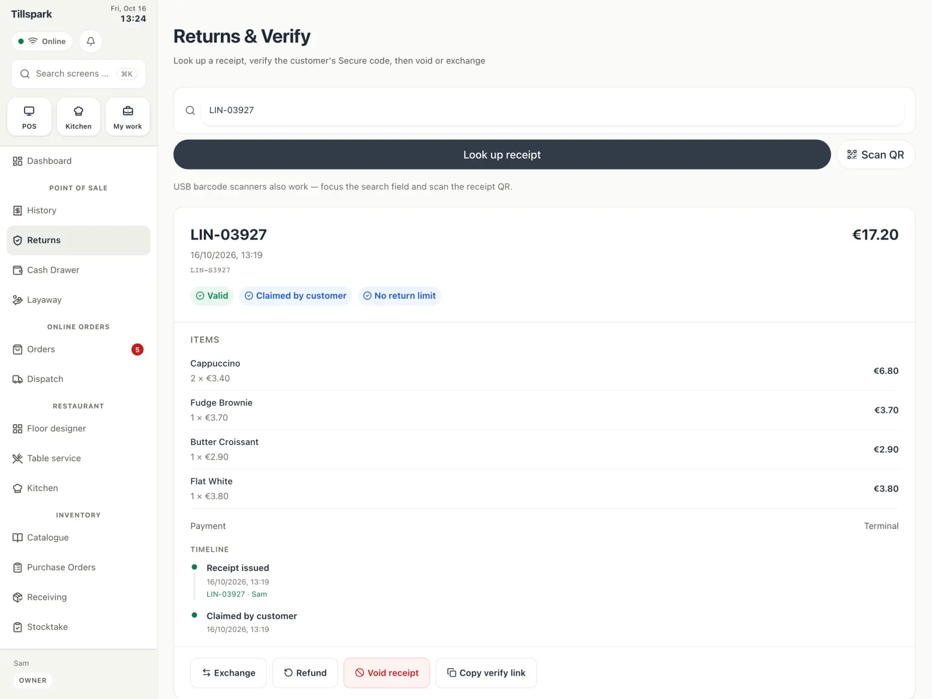Click Look up receipt button

pyautogui.click(x=502, y=154)
